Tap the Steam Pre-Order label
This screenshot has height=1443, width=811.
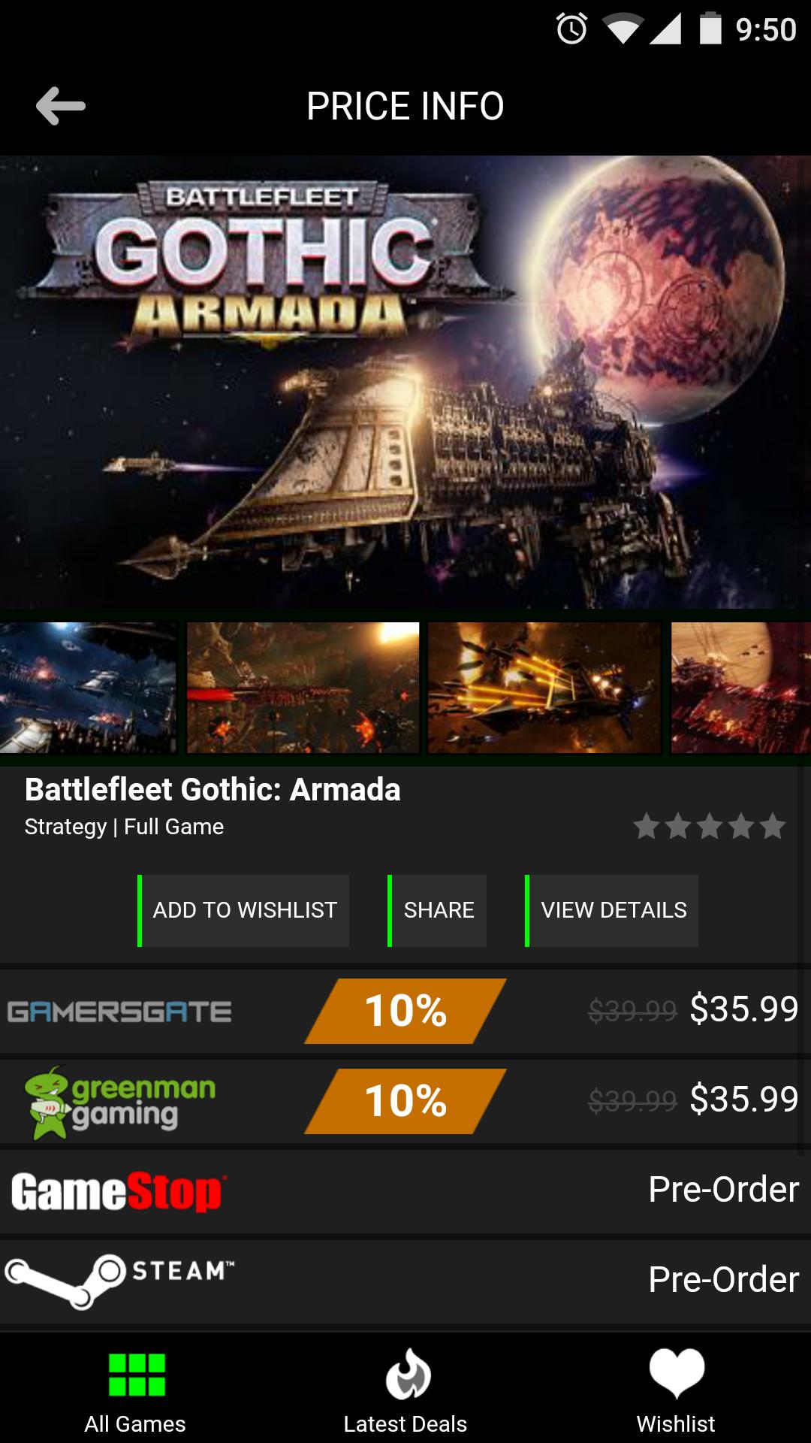click(x=723, y=1280)
